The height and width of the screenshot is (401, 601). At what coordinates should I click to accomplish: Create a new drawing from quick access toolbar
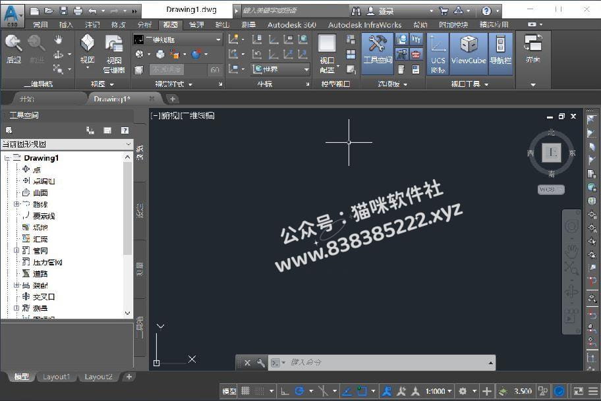pos(34,11)
